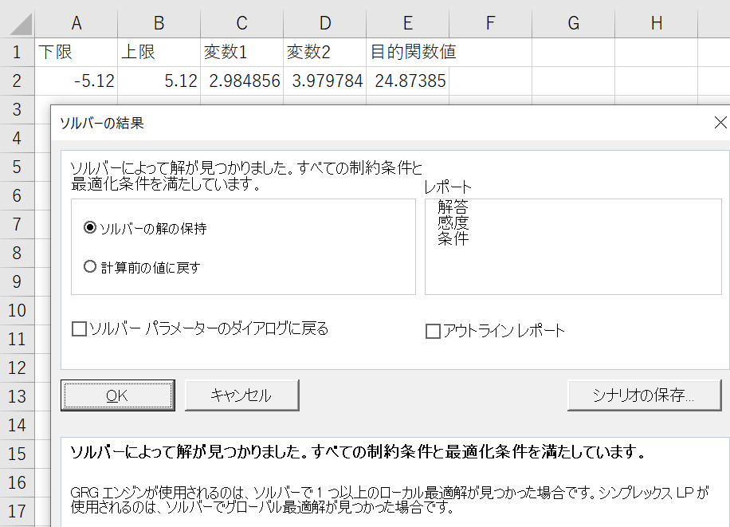Click cell A2 containing -5.12

point(76,81)
